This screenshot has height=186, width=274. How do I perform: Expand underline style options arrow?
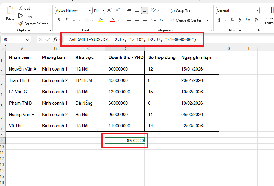(x=80, y=20)
